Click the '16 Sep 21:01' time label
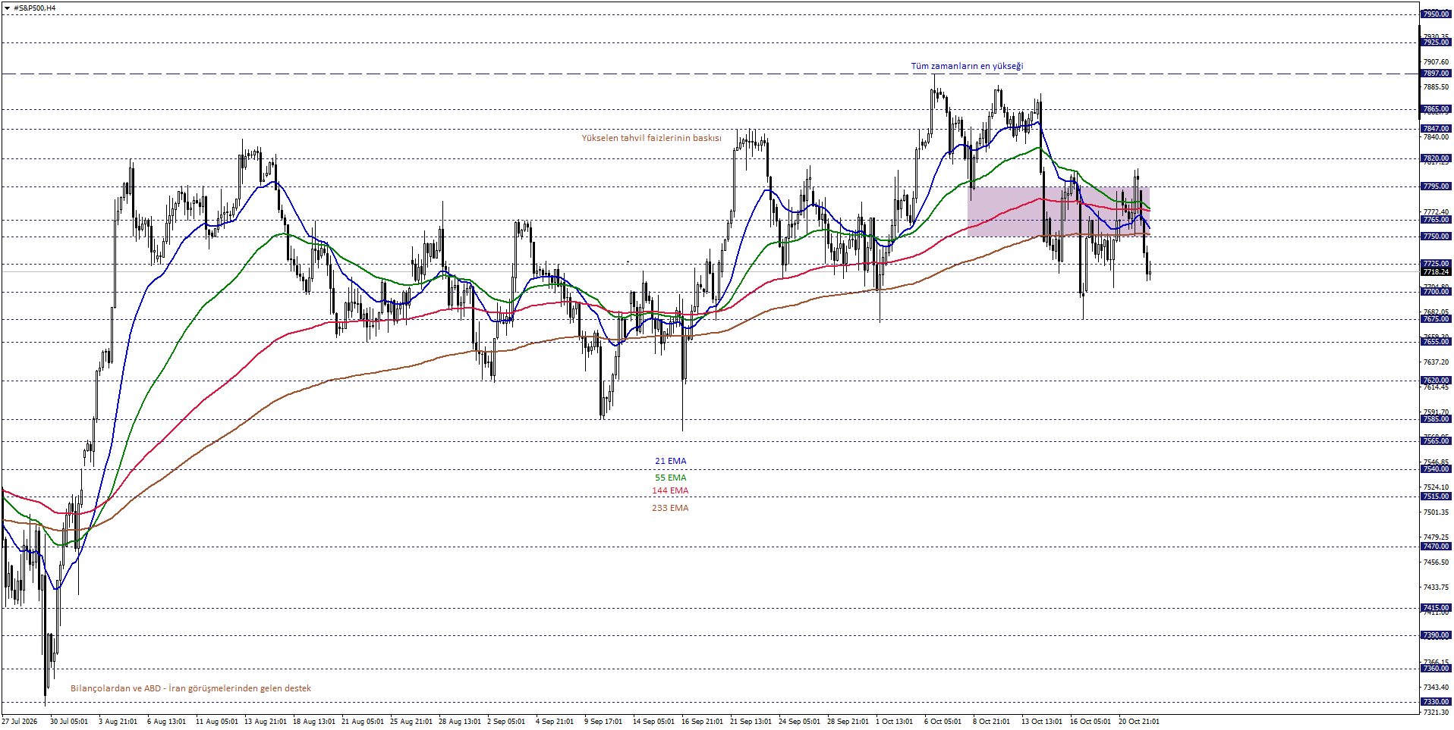The width and height of the screenshot is (1454, 730). coord(703,722)
